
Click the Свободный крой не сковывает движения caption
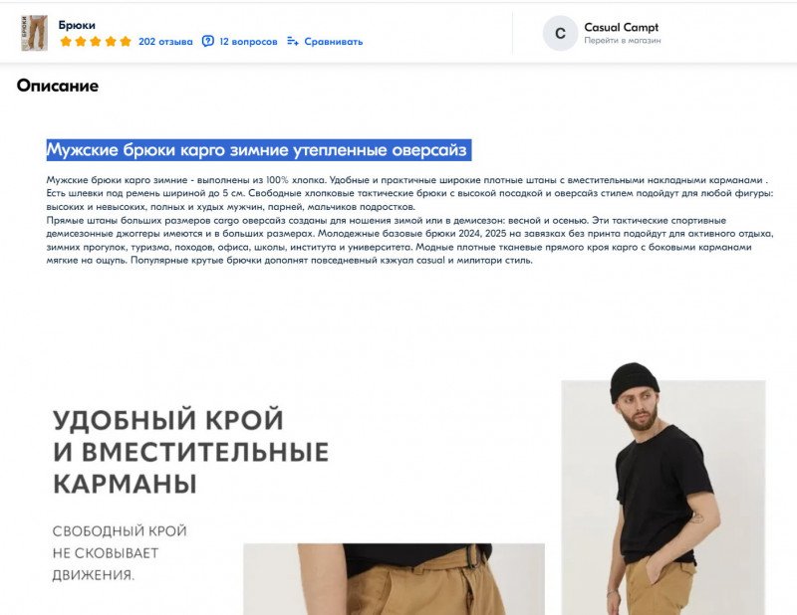(120, 553)
